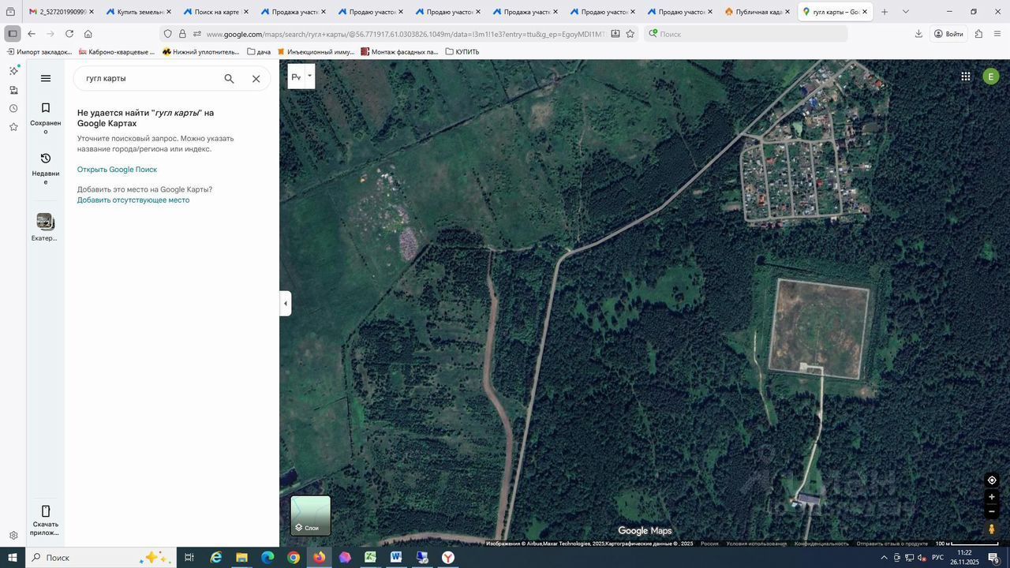1010x568 pixels.
Task: Open the browser application menu
Action: tap(997, 34)
